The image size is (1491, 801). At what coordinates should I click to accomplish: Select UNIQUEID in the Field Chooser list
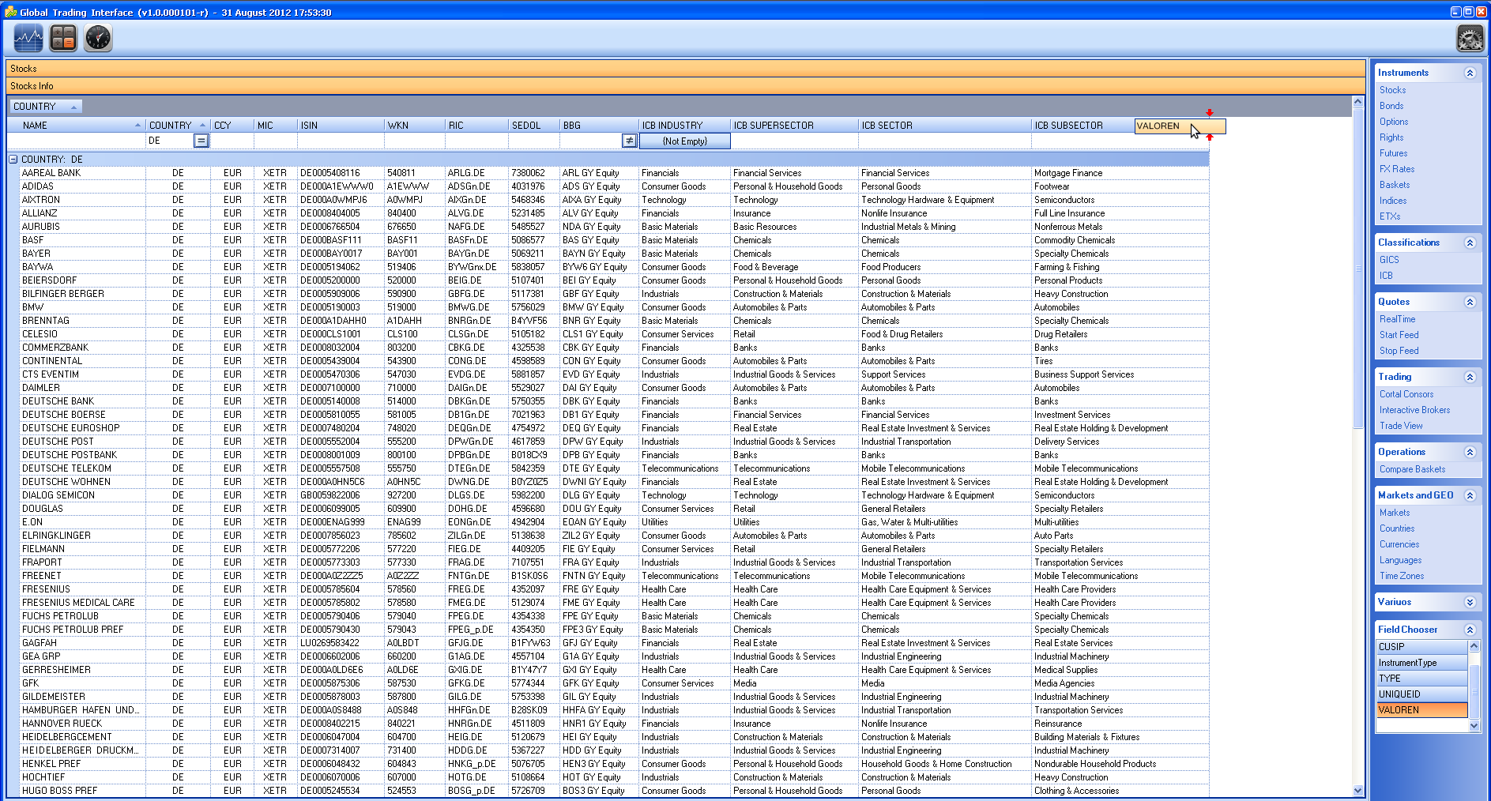point(1421,694)
